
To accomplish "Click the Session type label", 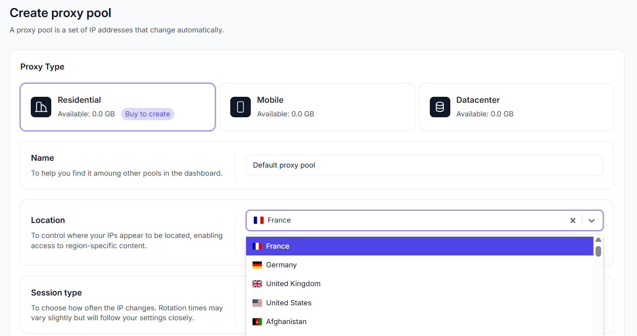I will coord(56,293).
